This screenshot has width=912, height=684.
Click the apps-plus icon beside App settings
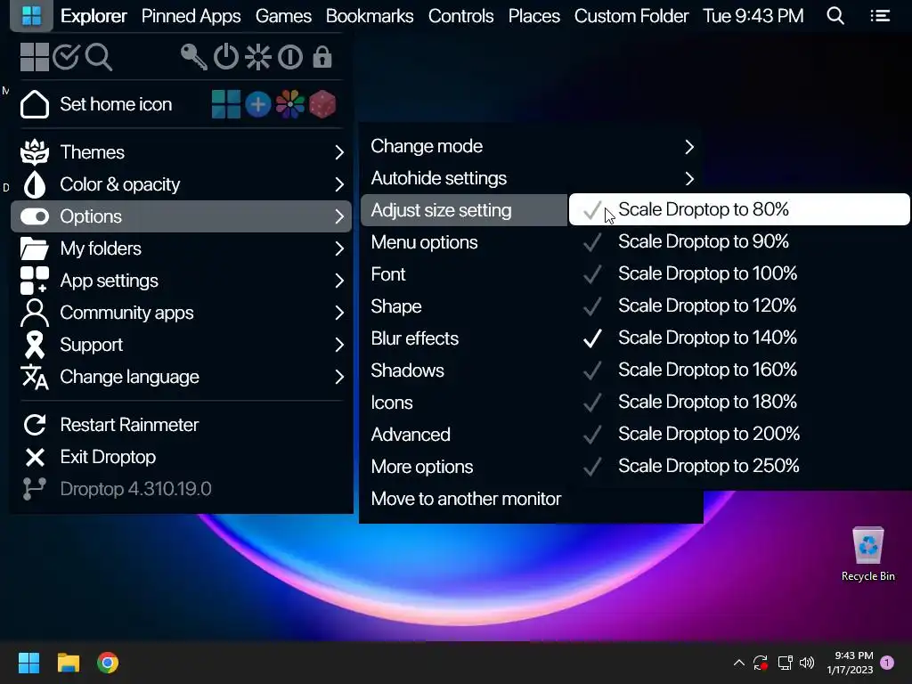point(35,281)
